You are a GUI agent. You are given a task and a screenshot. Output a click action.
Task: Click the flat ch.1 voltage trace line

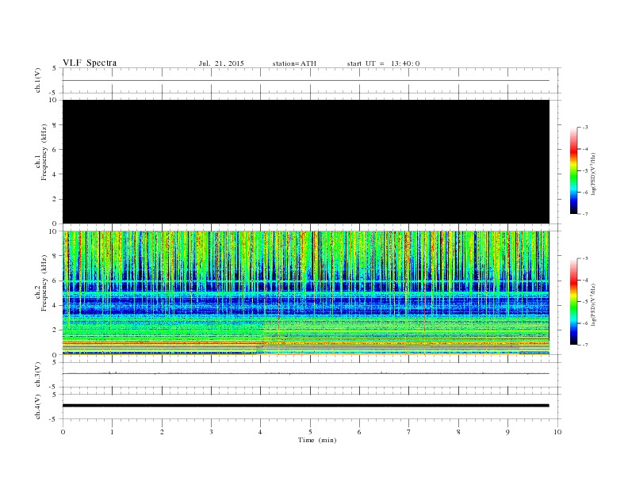[306, 80]
